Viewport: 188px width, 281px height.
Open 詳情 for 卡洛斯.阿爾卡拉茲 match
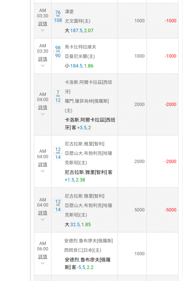(43, 107)
